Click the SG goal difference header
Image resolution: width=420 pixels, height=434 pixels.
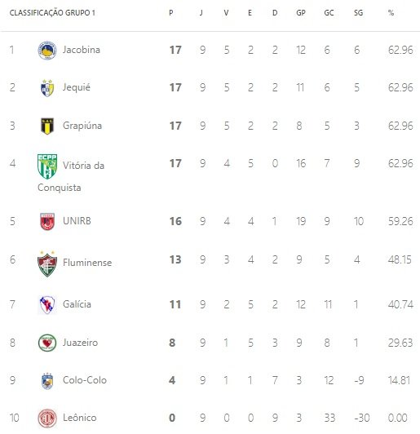point(358,13)
